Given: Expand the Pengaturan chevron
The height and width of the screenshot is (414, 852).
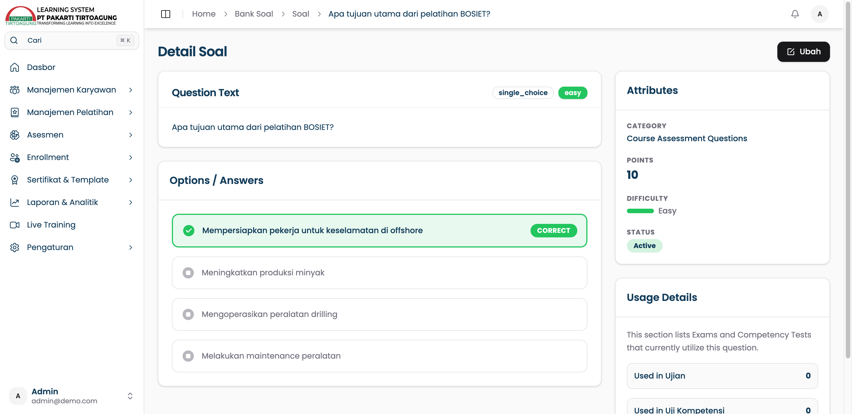Looking at the screenshot, I should [x=131, y=247].
